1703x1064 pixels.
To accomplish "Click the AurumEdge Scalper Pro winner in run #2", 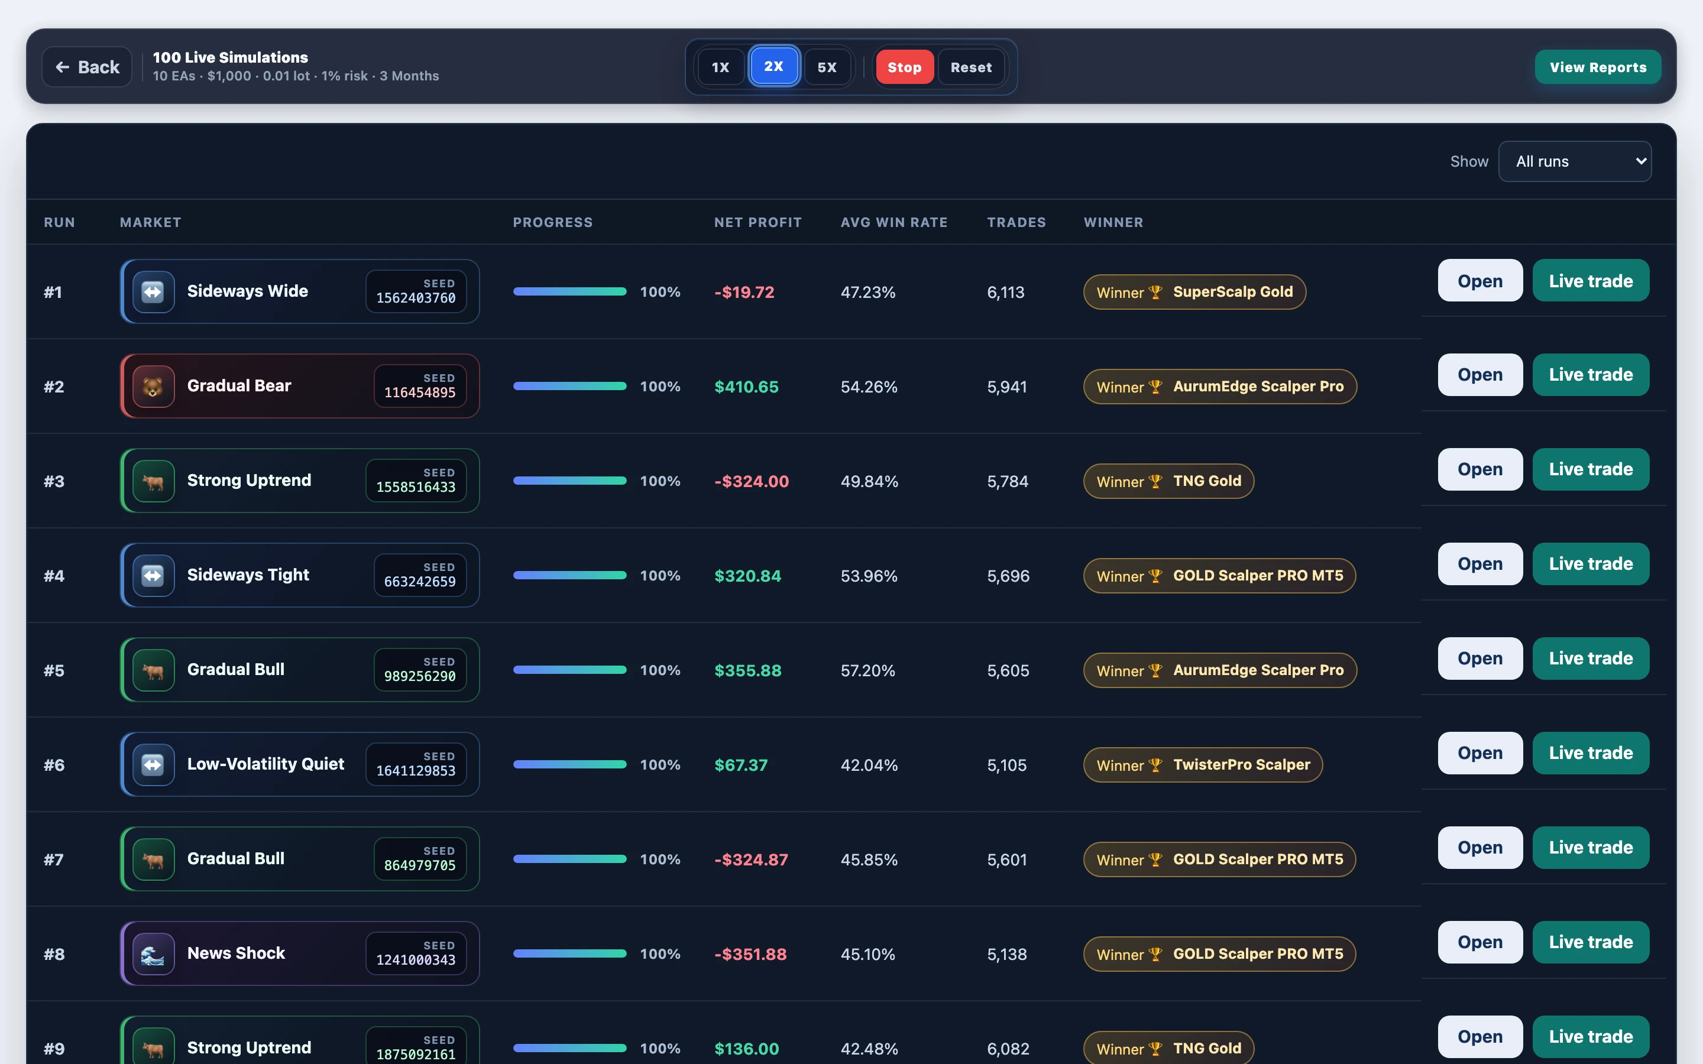I will (x=1219, y=387).
